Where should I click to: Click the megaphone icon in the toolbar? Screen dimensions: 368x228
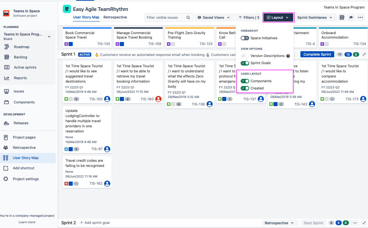[351, 17]
